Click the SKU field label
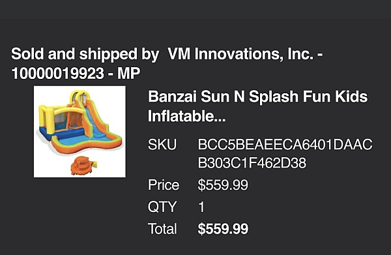Viewport: 391px width, 255px height. 162,145
